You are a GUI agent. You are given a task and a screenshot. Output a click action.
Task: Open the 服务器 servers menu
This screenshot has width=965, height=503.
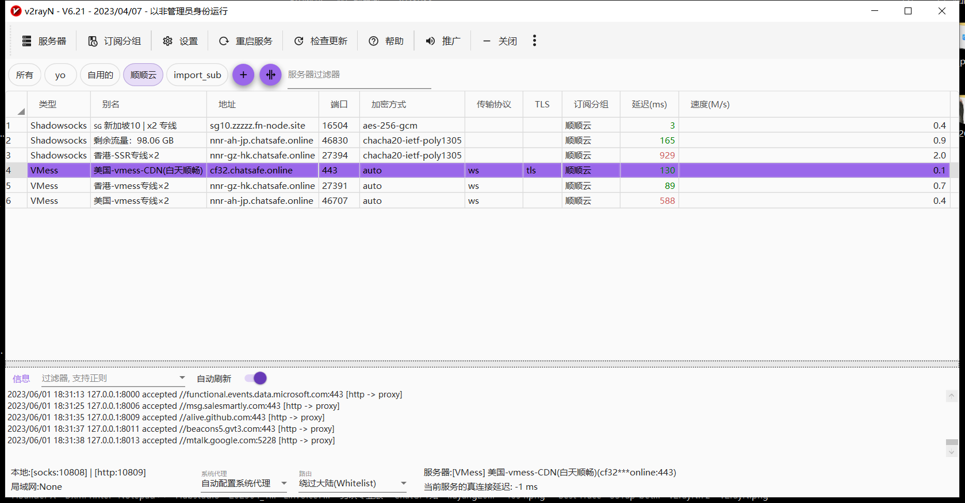(44, 41)
